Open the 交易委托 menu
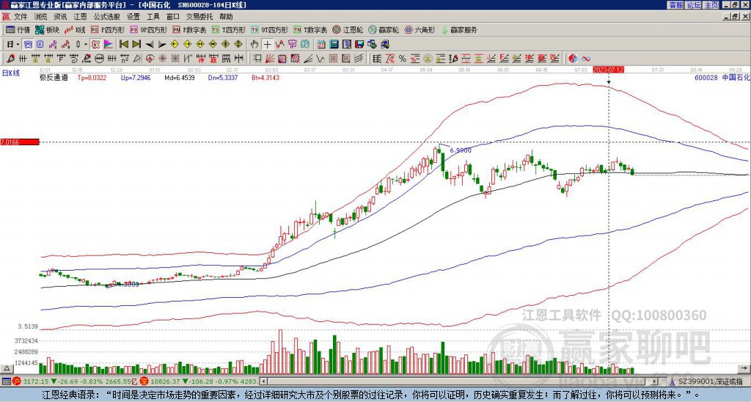The image size is (751, 402). pyautogui.click(x=199, y=17)
